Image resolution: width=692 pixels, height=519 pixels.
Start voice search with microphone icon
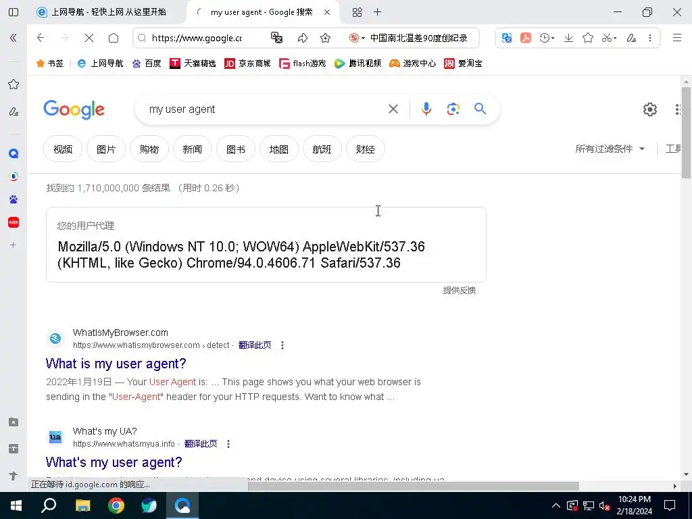426,109
